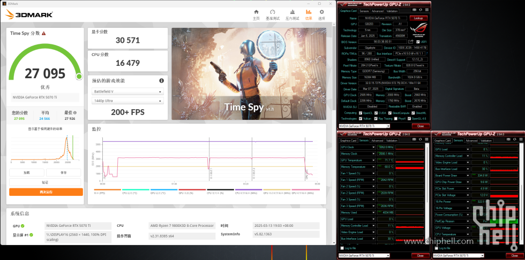Open the Board Power Draw sensor dropdown
Image resolution: width=525 pixels, height=260 pixels.
click(468, 175)
